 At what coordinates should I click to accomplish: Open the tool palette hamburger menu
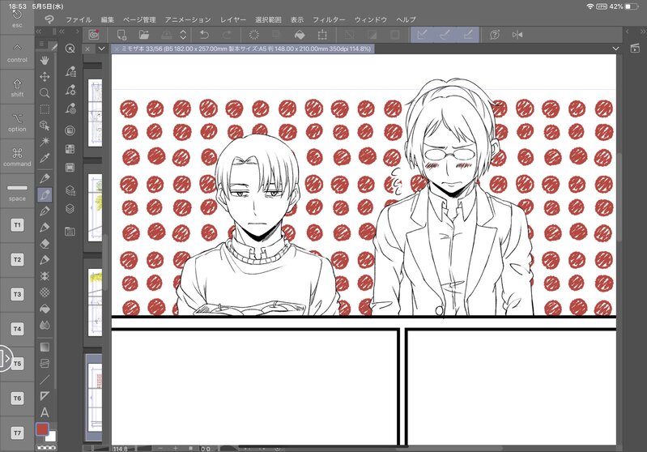pyautogui.click(x=41, y=44)
